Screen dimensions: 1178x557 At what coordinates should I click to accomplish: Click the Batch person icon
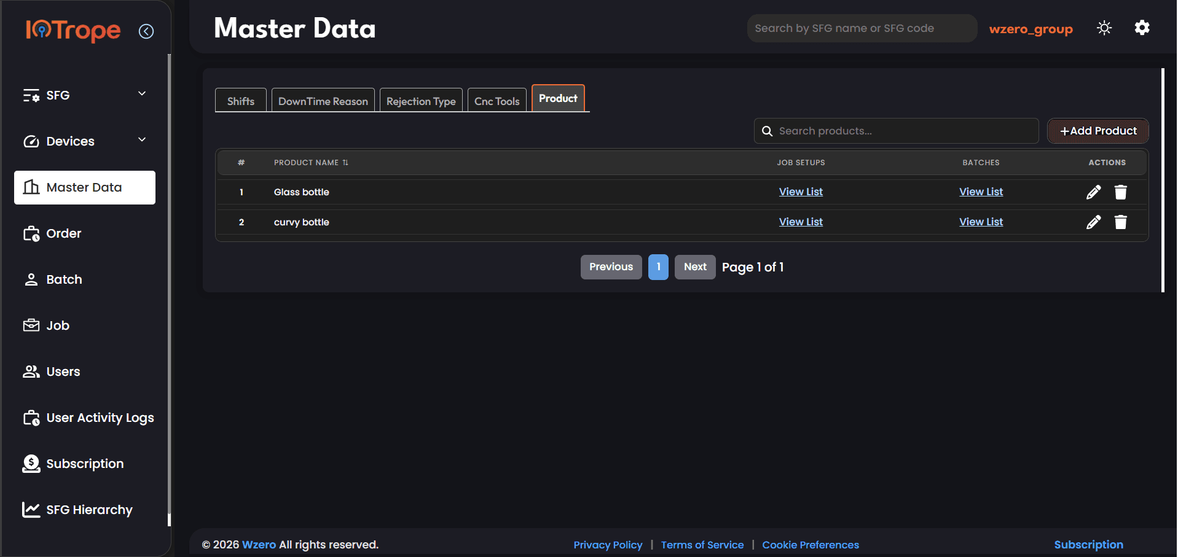31,279
